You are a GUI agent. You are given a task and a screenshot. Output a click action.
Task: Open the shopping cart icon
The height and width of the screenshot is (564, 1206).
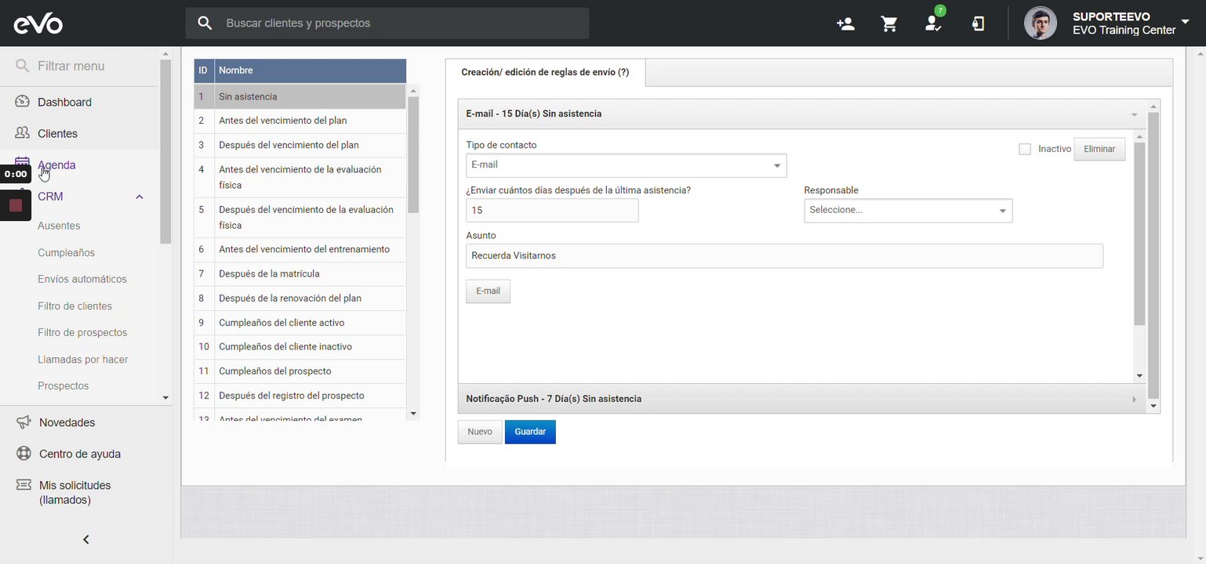click(x=889, y=23)
